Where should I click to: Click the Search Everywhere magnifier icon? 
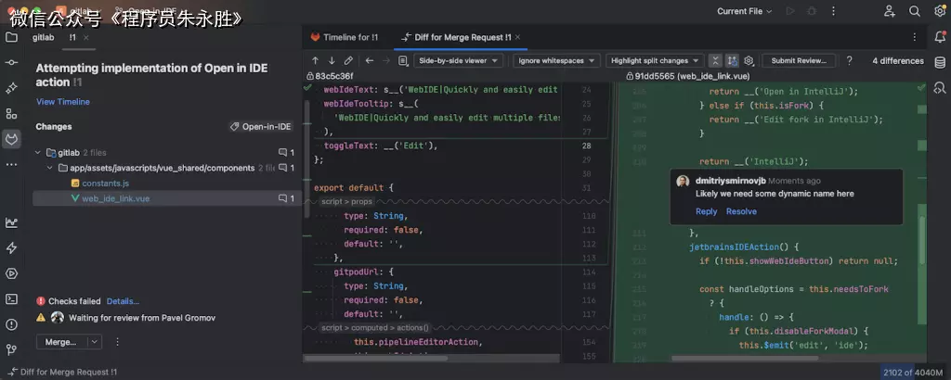click(915, 11)
